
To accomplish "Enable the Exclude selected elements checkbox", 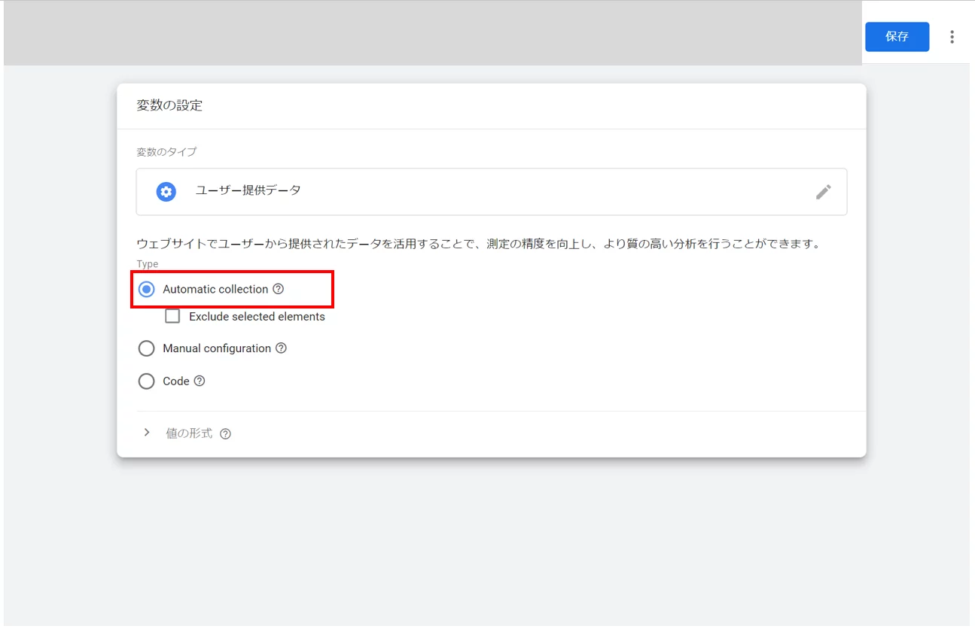I will (x=172, y=316).
